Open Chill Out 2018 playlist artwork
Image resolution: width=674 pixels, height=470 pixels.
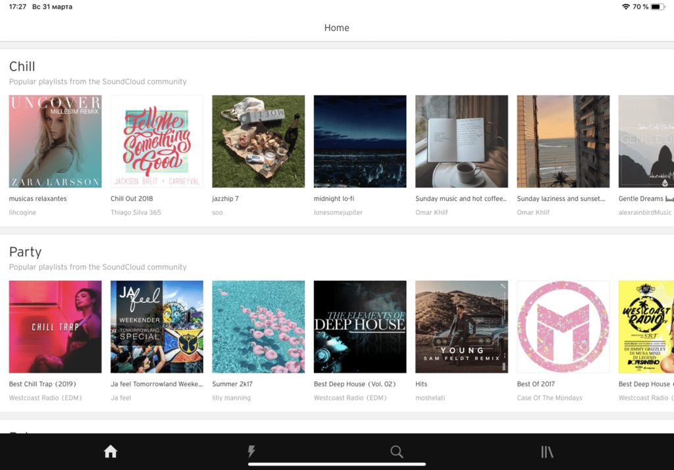pyautogui.click(x=157, y=141)
